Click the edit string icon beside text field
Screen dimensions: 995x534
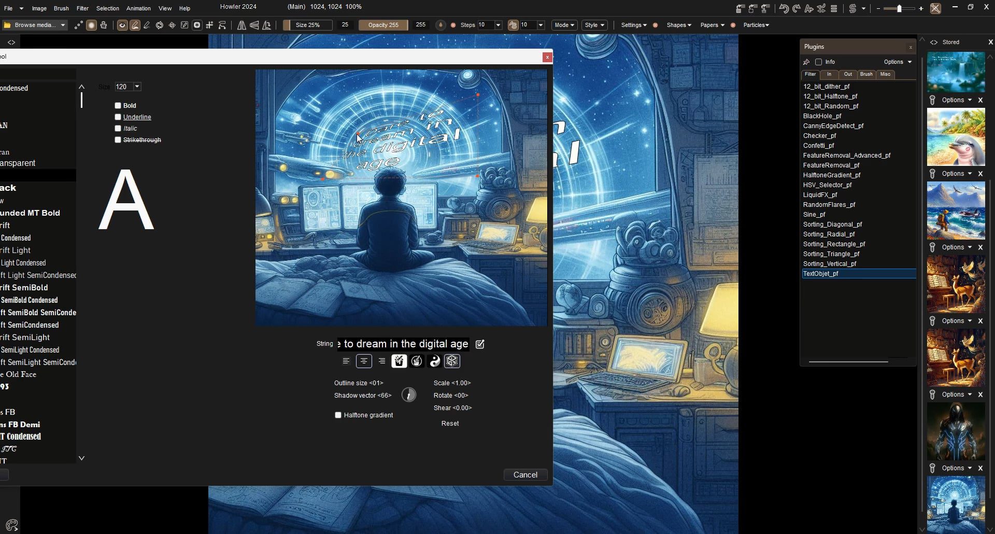(x=480, y=344)
